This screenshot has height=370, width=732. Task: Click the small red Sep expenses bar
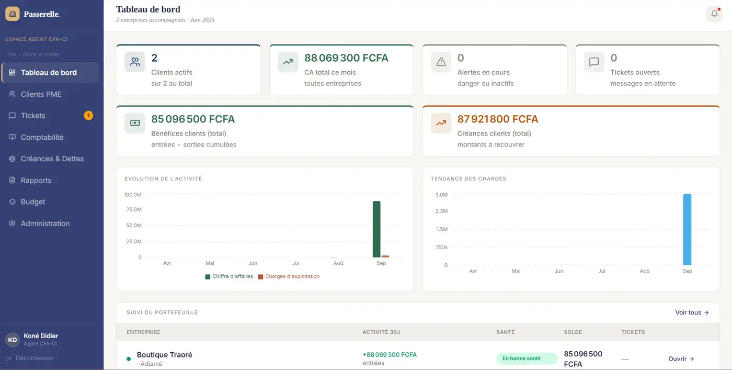pyautogui.click(x=385, y=256)
